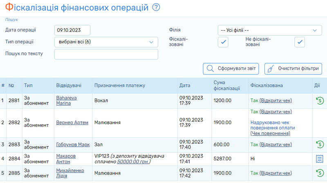The height and width of the screenshot is (183, 327).
Task: Open visitor Вернер Артем link
Action: click(x=72, y=123)
